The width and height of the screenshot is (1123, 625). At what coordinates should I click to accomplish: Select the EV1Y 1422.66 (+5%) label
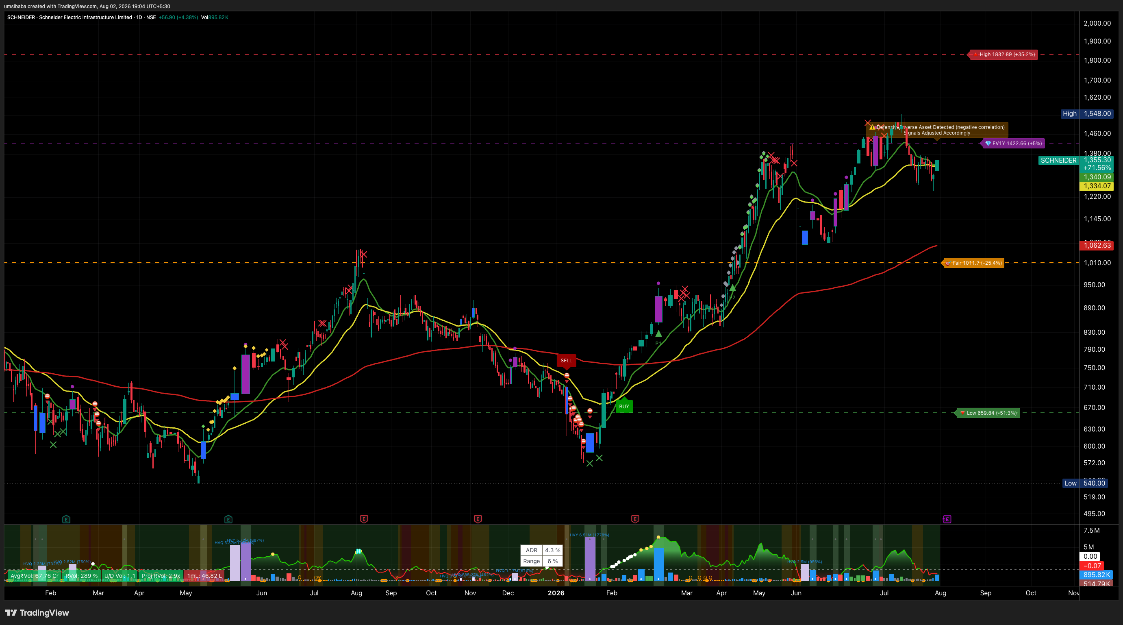(1013, 144)
